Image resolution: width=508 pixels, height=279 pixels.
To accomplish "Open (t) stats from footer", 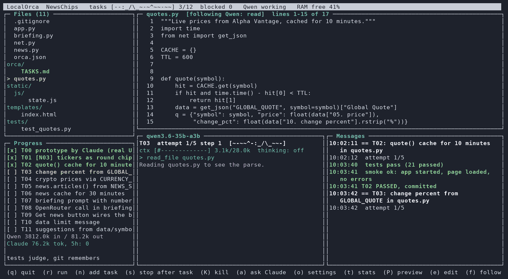I will pos(360,272).
